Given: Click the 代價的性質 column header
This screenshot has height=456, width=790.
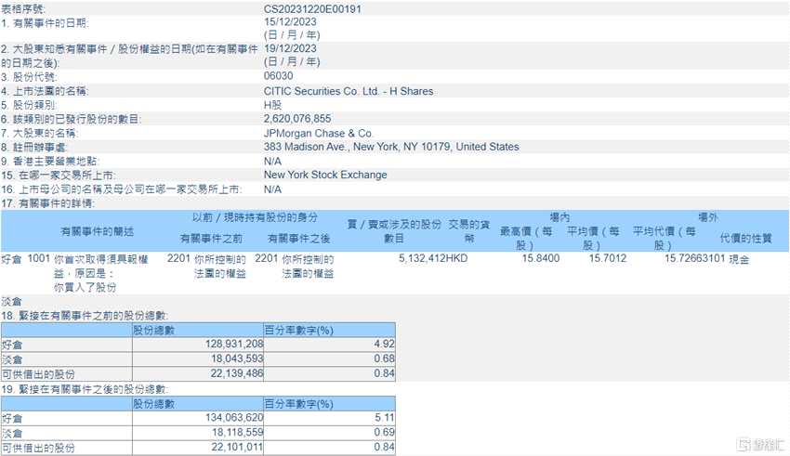Looking at the screenshot, I should [x=745, y=238].
